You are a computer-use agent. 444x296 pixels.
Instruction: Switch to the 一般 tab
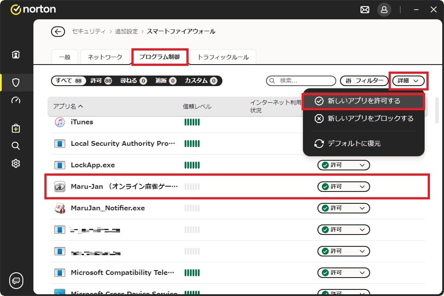coord(65,57)
